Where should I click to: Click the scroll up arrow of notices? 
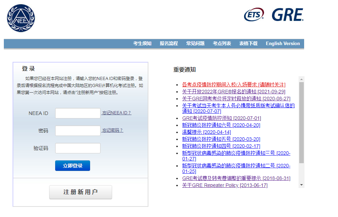(x=301, y=79)
